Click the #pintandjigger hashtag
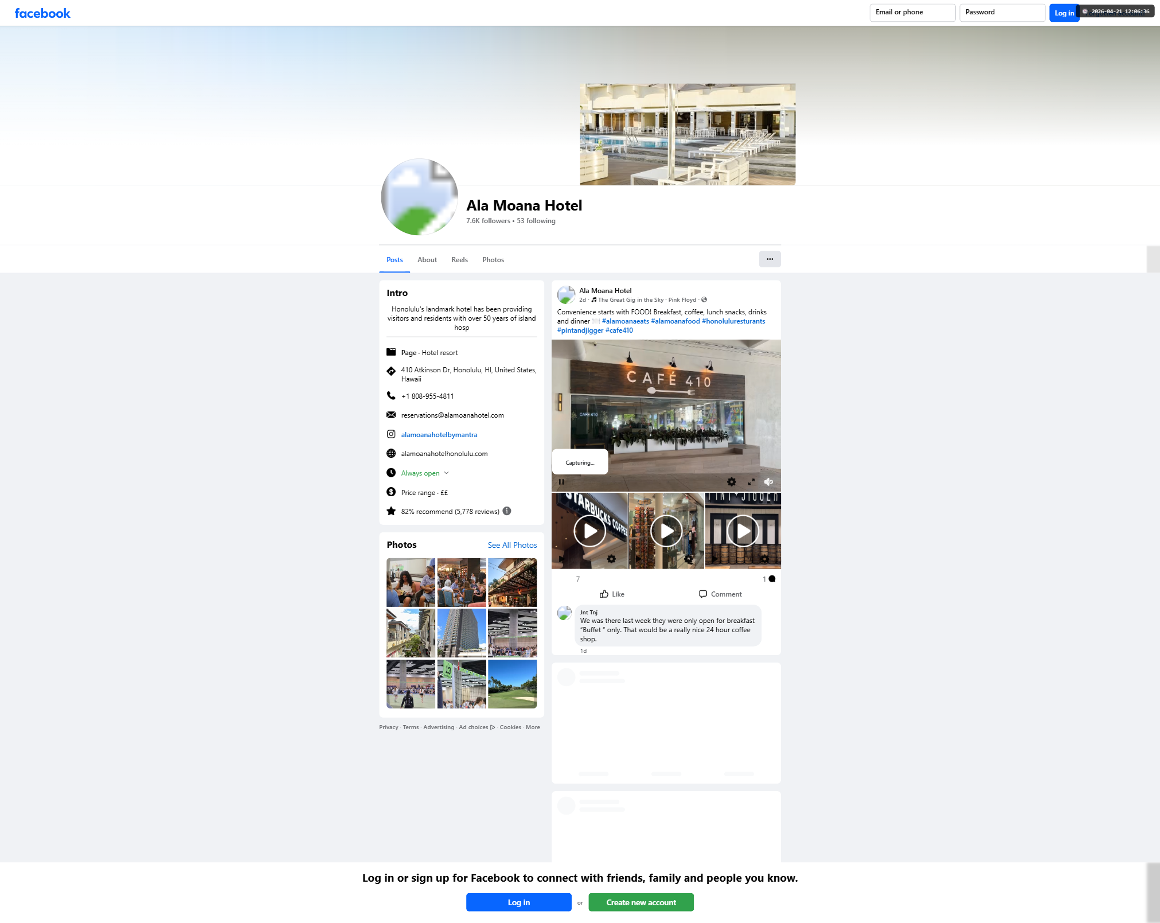 [580, 330]
